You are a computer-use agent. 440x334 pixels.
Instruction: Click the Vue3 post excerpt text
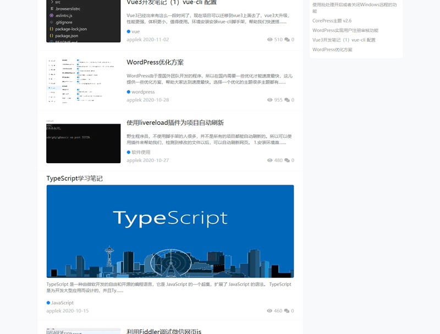point(208,19)
